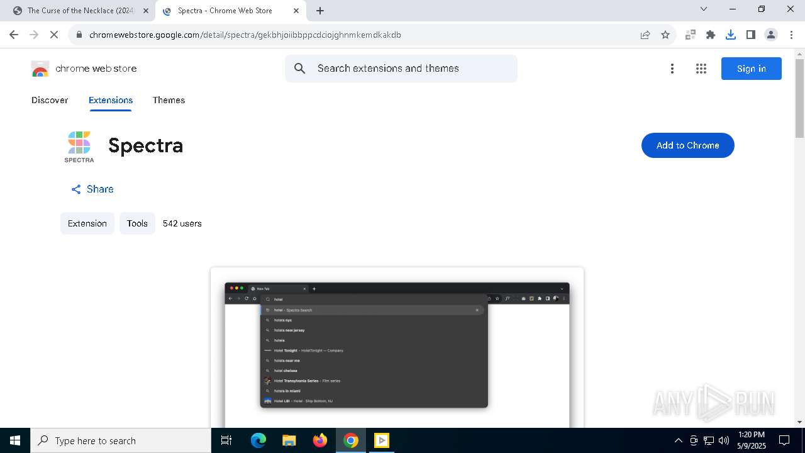Share the Spectra extension
The image size is (805, 453).
coord(92,189)
